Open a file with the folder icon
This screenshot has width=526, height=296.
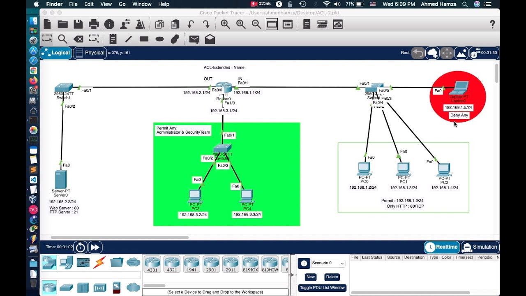point(62,25)
